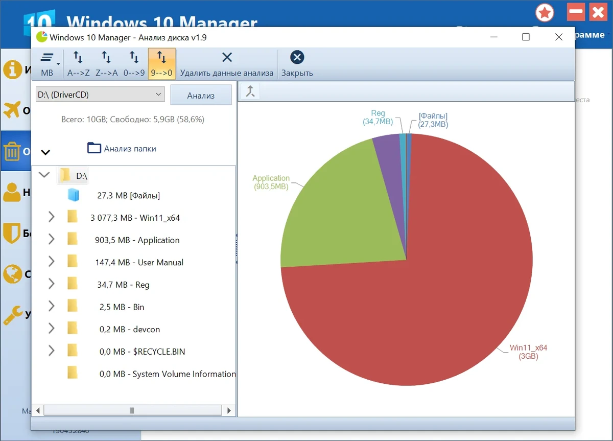The height and width of the screenshot is (441, 613).
Task: Expand the Application folder node
Action: point(51,239)
